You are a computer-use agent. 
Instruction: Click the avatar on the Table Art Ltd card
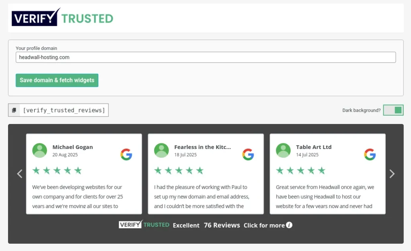coord(283,150)
